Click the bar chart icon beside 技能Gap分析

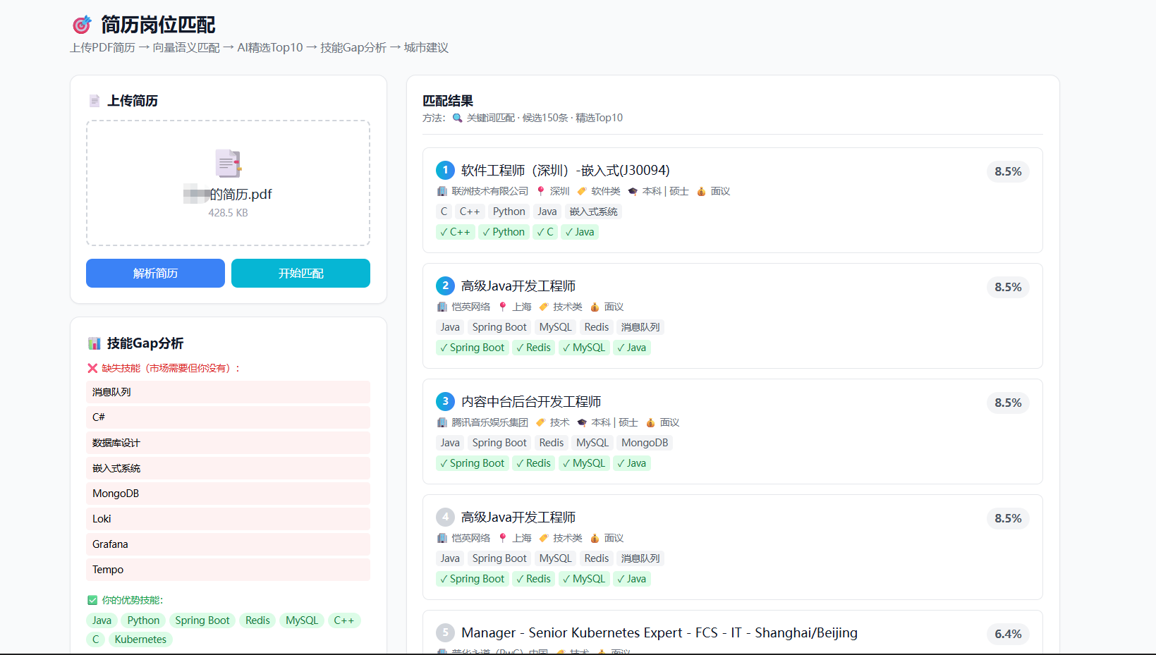coord(94,343)
